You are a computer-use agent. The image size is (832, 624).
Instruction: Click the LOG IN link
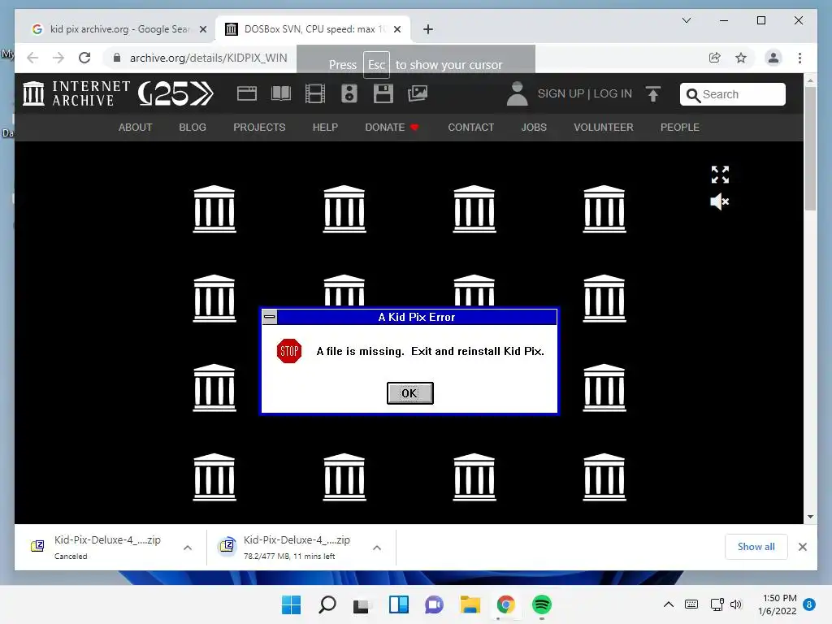tap(613, 94)
